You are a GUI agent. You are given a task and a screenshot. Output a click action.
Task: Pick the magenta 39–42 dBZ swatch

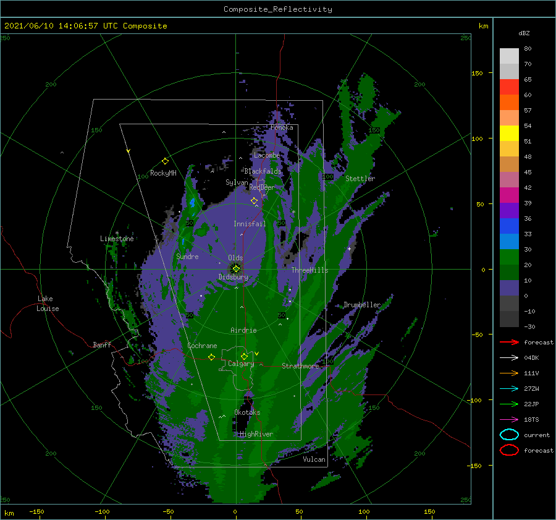[509, 195]
